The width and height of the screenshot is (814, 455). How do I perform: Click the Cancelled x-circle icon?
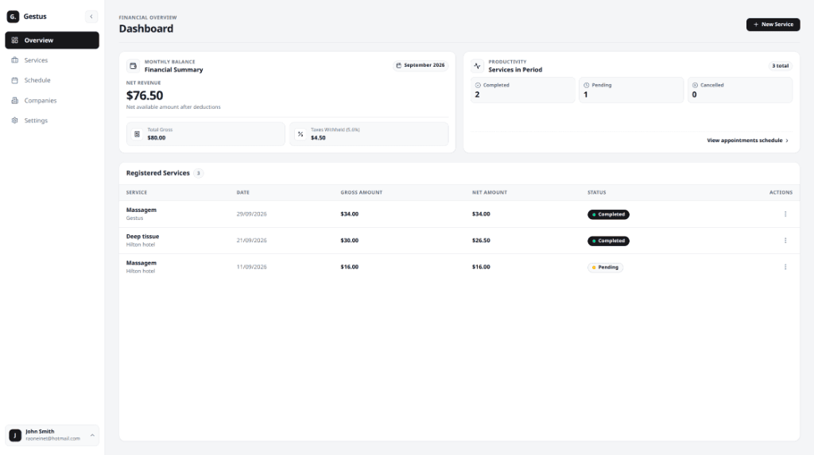[x=695, y=85]
